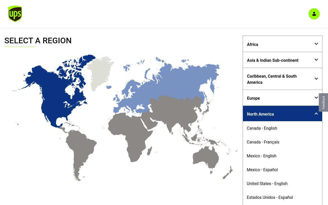This screenshot has width=328, height=205.
Task: Choose Estados Unidos - Español
Action: pos(270,197)
